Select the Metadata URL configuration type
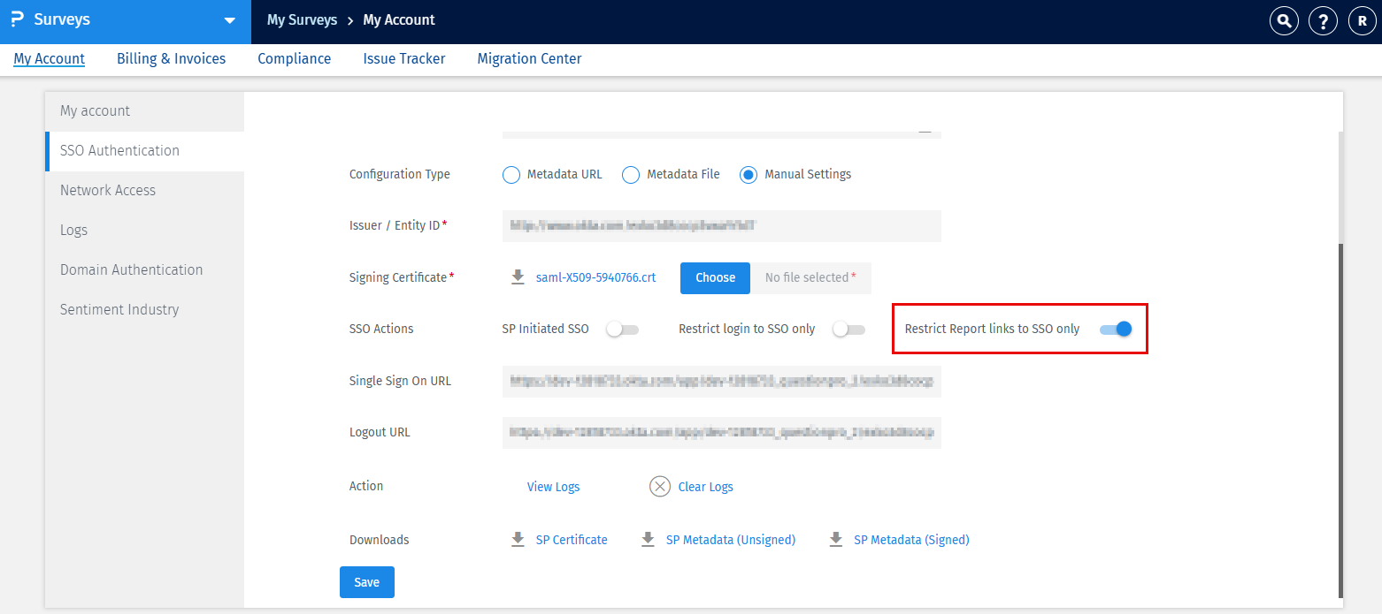This screenshot has height=614, width=1382. click(x=511, y=174)
